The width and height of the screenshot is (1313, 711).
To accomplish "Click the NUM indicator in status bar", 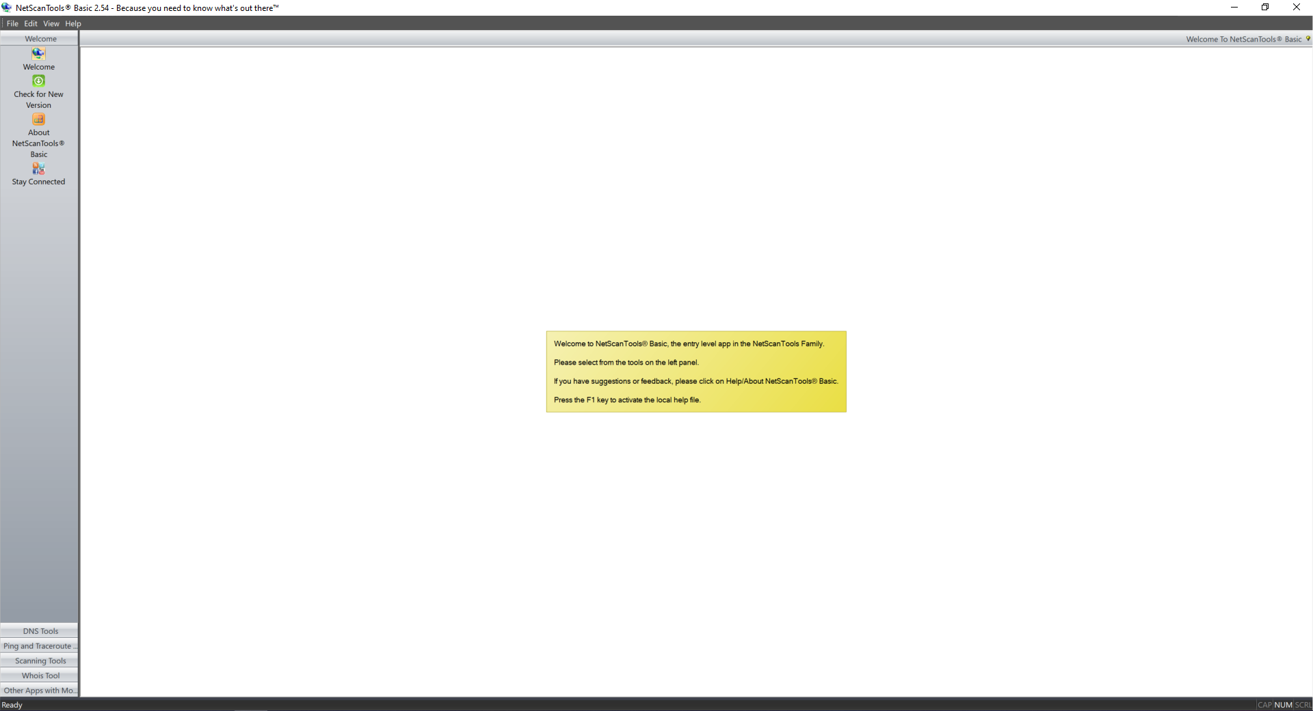I will click(x=1284, y=705).
